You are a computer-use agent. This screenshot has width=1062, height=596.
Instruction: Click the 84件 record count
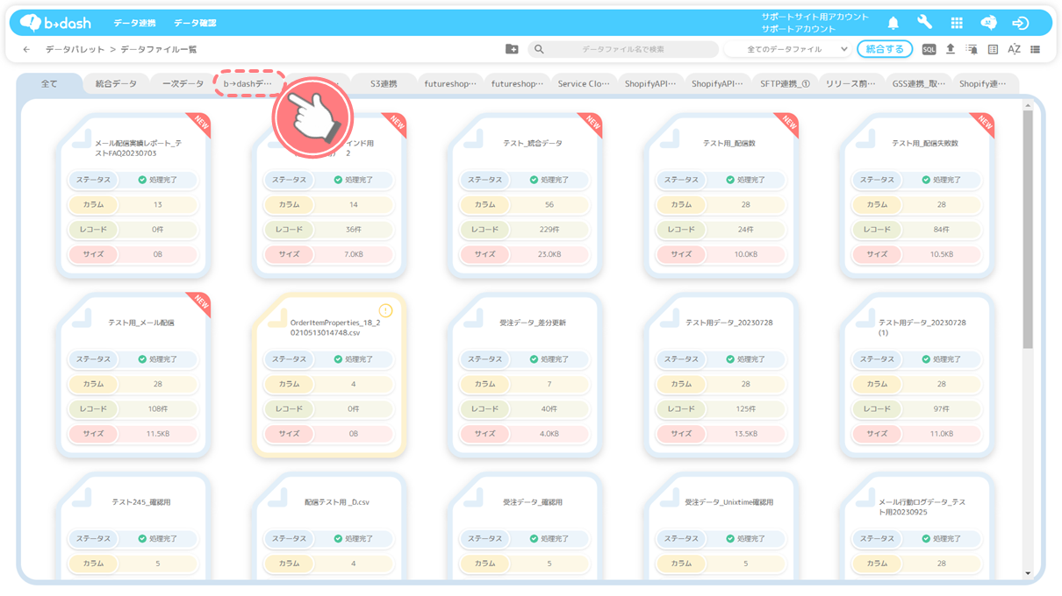pos(941,230)
